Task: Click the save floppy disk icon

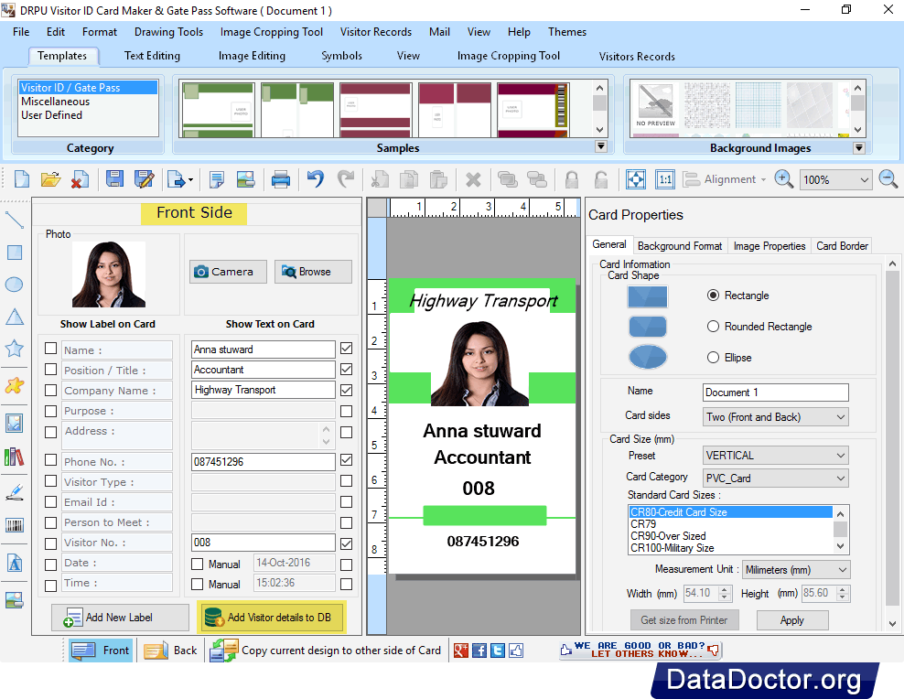Action: click(114, 179)
